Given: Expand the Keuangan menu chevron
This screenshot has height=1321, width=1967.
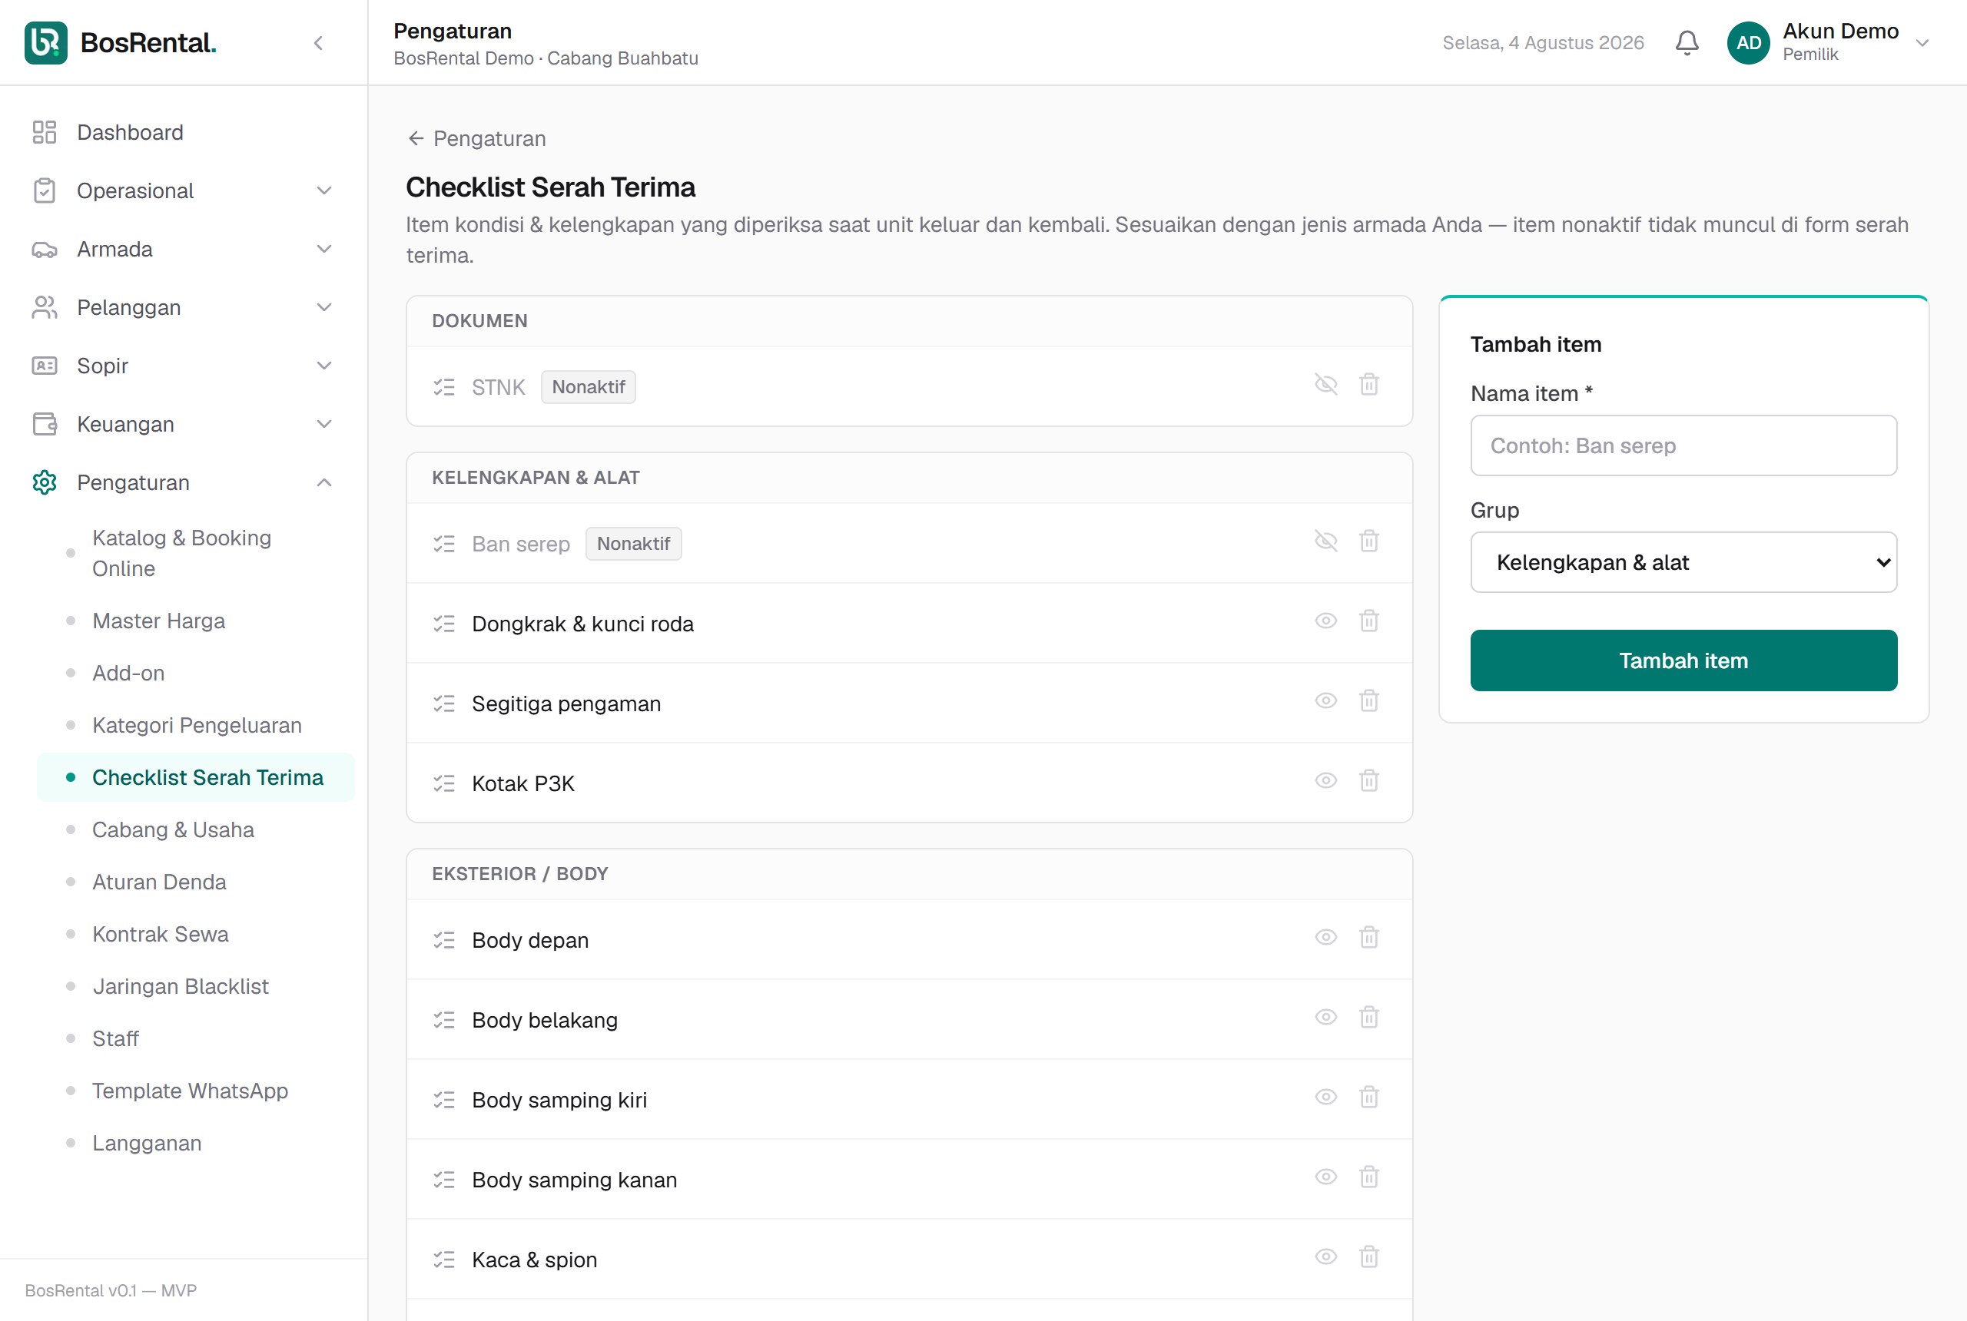Looking at the screenshot, I should [324, 424].
